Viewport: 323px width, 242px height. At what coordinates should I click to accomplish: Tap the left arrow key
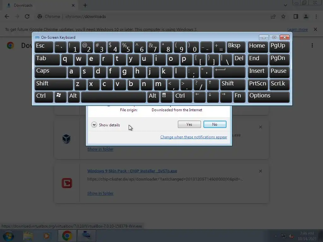(x=200, y=97)
